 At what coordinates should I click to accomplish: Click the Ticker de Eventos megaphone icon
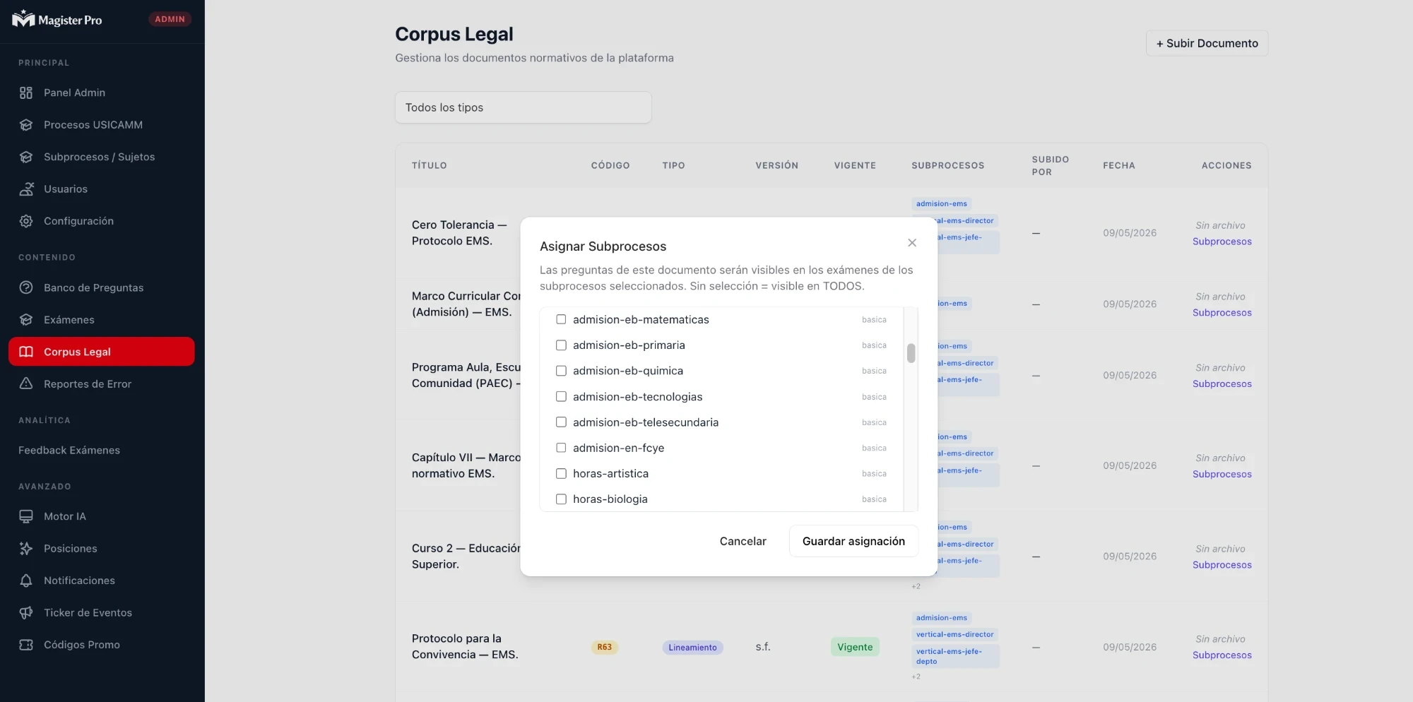(x=26, y=612)
